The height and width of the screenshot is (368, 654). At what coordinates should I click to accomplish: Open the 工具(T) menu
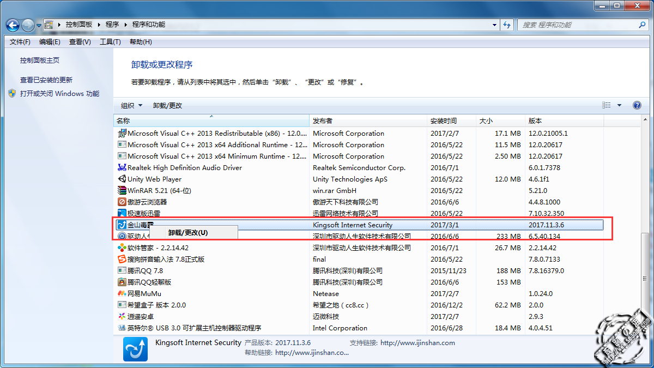[x=110, y=42]
